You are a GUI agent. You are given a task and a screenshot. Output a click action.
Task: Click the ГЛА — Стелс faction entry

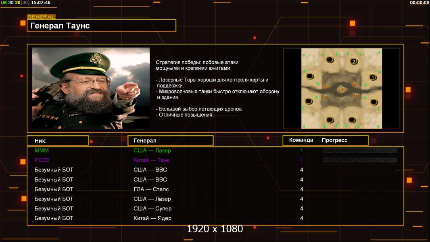tap(151, 189)
